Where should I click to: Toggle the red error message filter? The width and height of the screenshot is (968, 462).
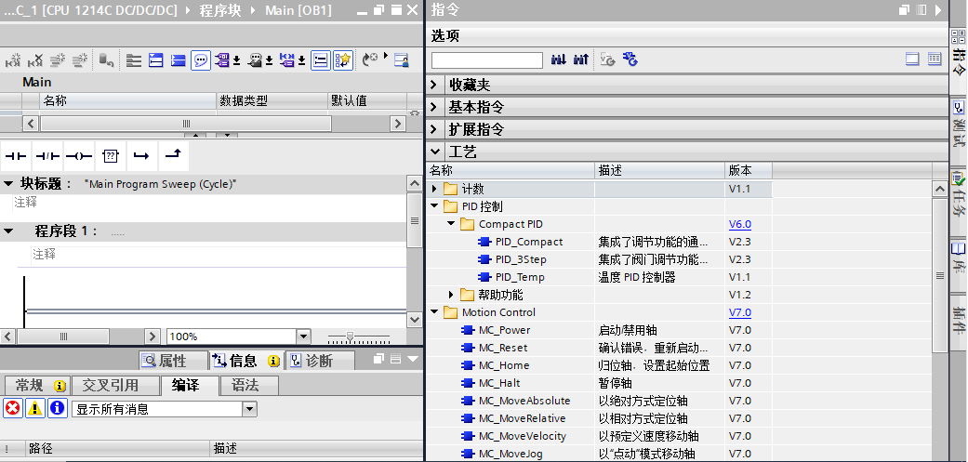(13, 408)
